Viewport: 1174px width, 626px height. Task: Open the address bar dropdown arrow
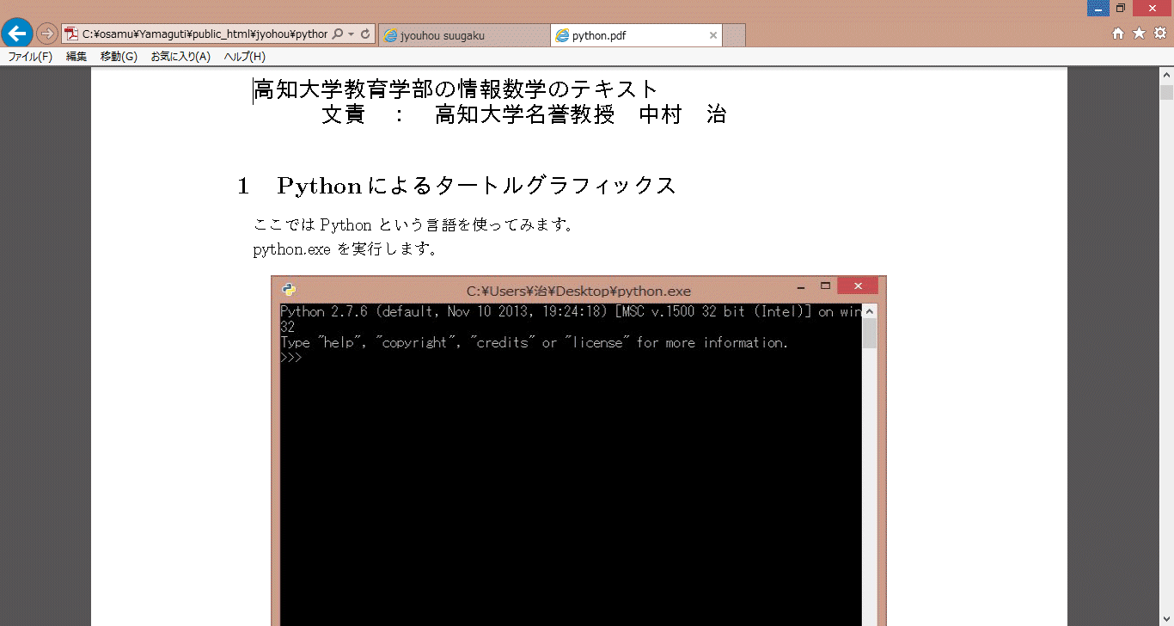click(x=352, y=34)
